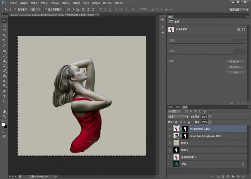The image size is (251, 179).
Task: Click the 颜色范围... button
Action: [235, 67]
